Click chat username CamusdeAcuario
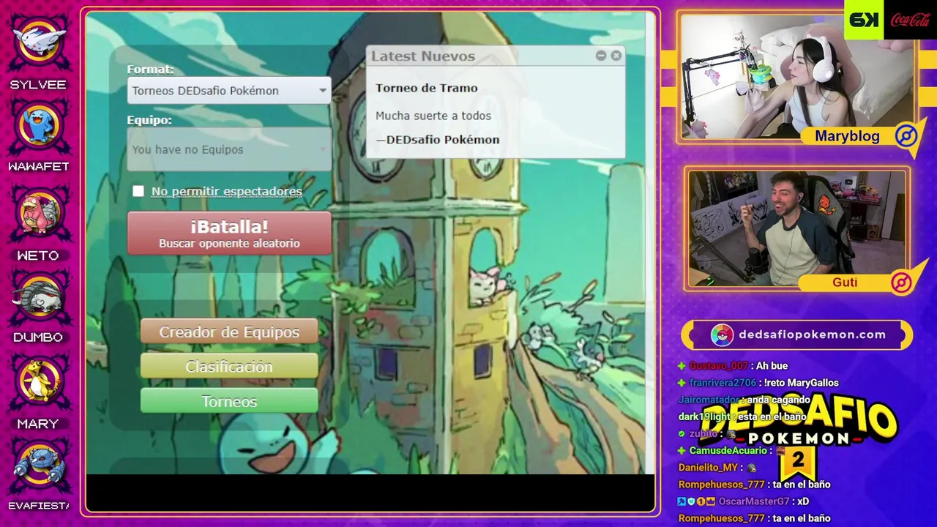 (728, 450)
